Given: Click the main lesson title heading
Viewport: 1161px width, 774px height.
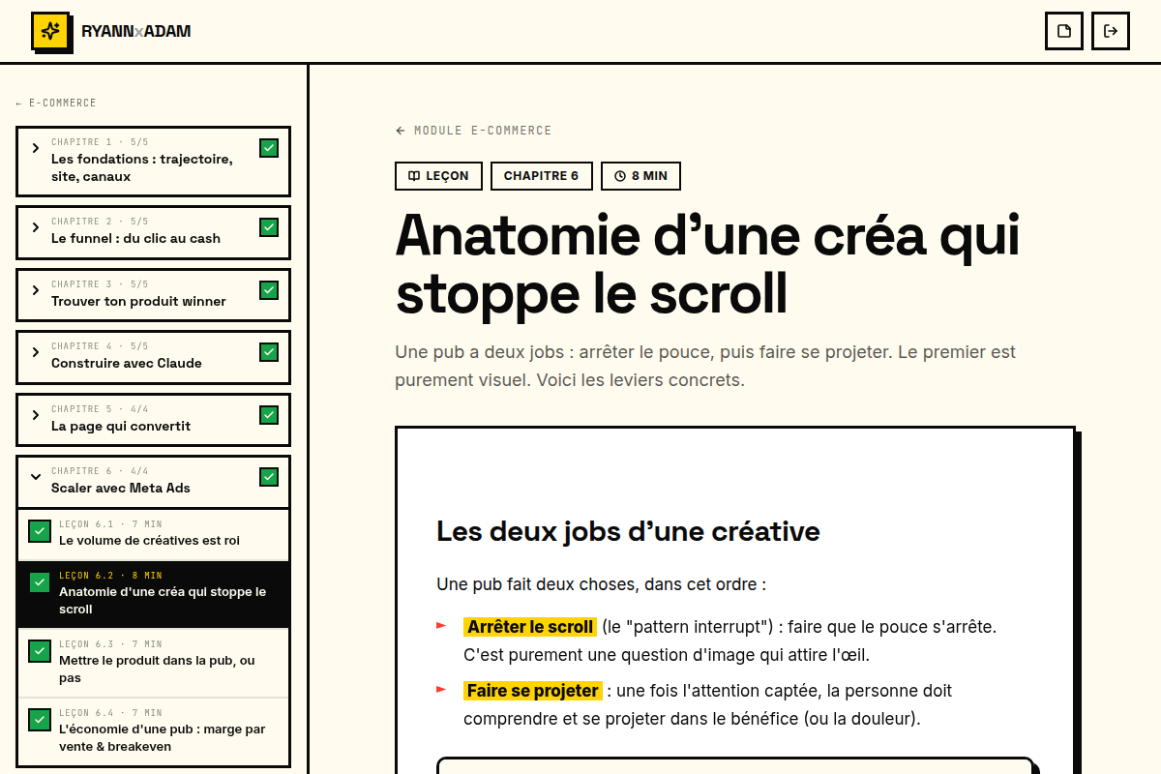Looking at the screenshot, I should click(707, 264).
